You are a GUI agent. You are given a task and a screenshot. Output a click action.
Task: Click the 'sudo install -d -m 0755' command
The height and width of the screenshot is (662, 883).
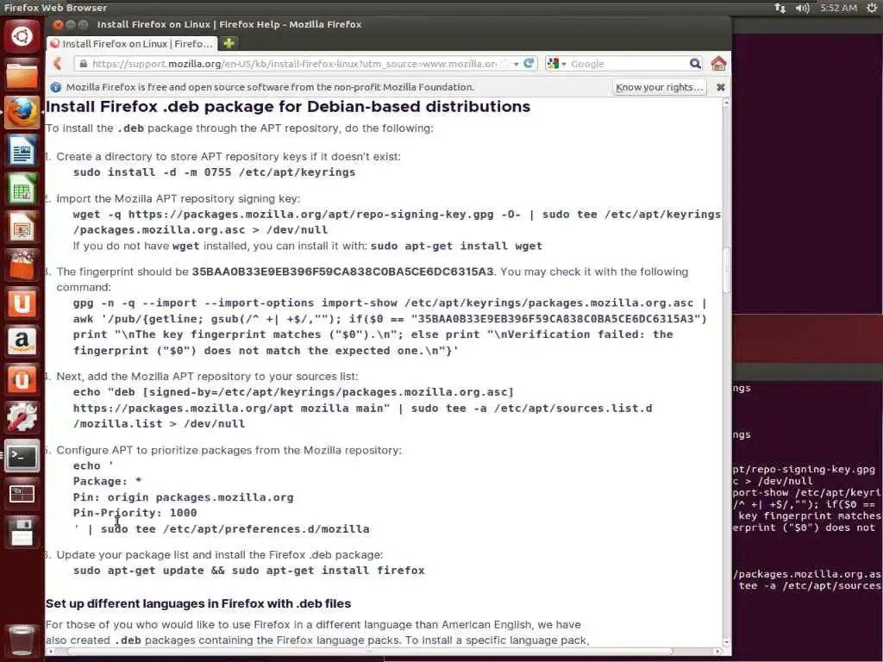(x=214, y=172)
